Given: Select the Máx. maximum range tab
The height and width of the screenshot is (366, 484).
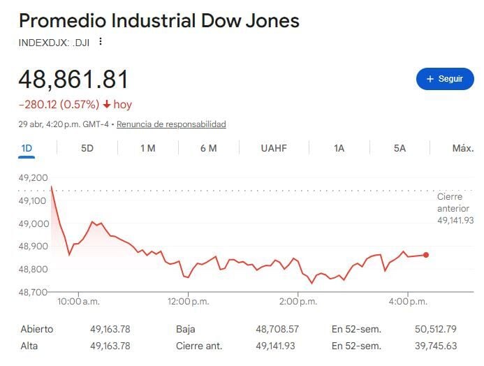Looking at the screenshot, I should pos(463,148).
